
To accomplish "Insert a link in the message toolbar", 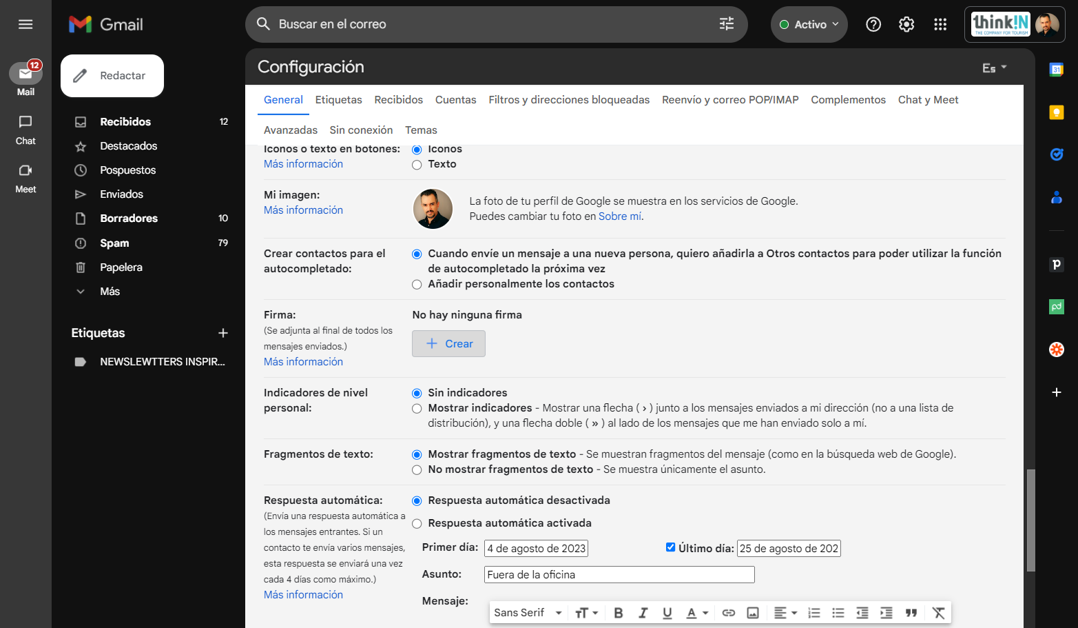I will [729, 613].
